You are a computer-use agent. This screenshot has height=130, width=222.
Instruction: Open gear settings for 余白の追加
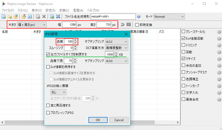(219, 66)
